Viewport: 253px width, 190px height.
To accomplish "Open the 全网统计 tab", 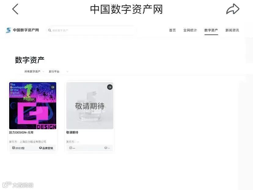I will tap(190, 30).
